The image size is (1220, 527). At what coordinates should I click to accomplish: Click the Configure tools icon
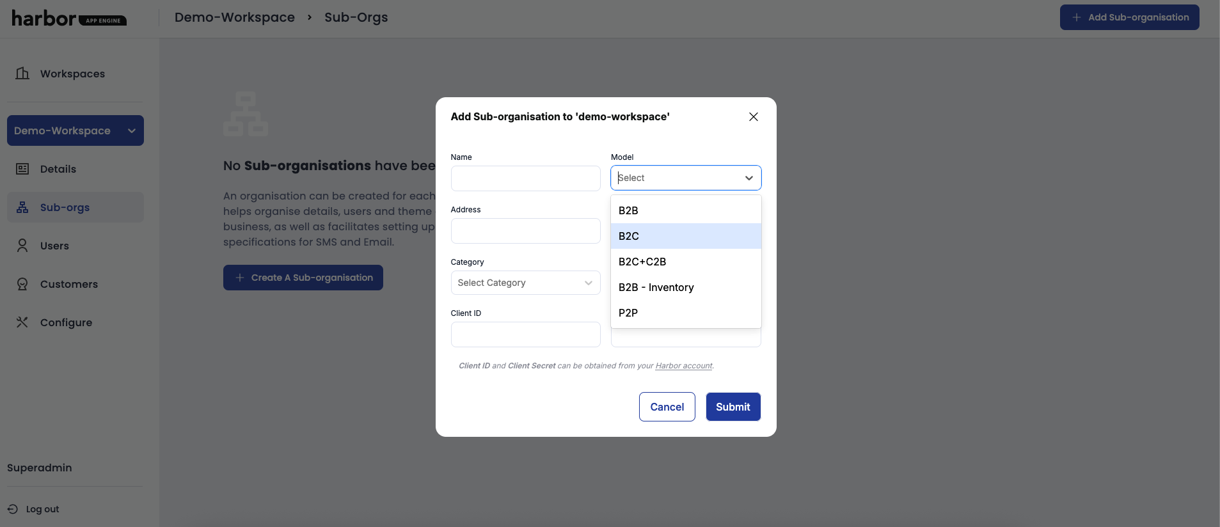click(22, 322)
